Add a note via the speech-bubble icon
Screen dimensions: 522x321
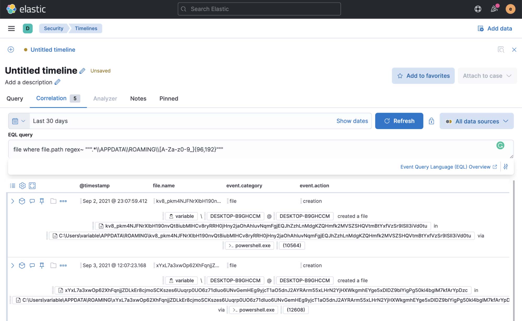click(x=32, y=201)
